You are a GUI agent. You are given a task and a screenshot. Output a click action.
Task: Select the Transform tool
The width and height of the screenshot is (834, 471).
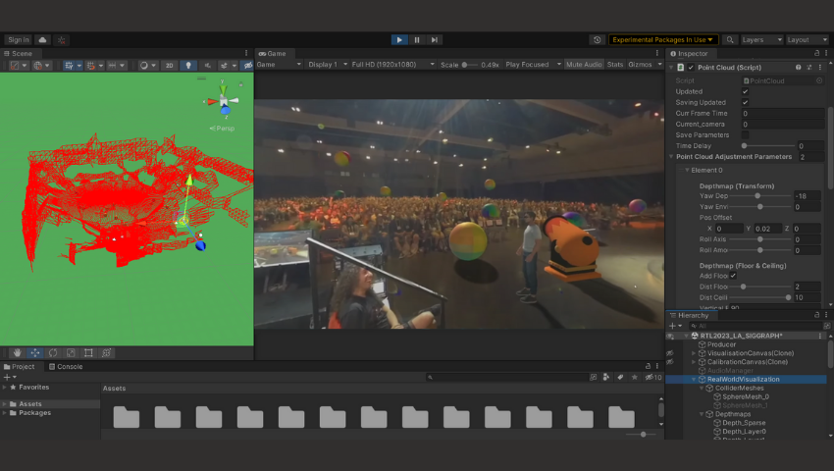tap(106, 353)
